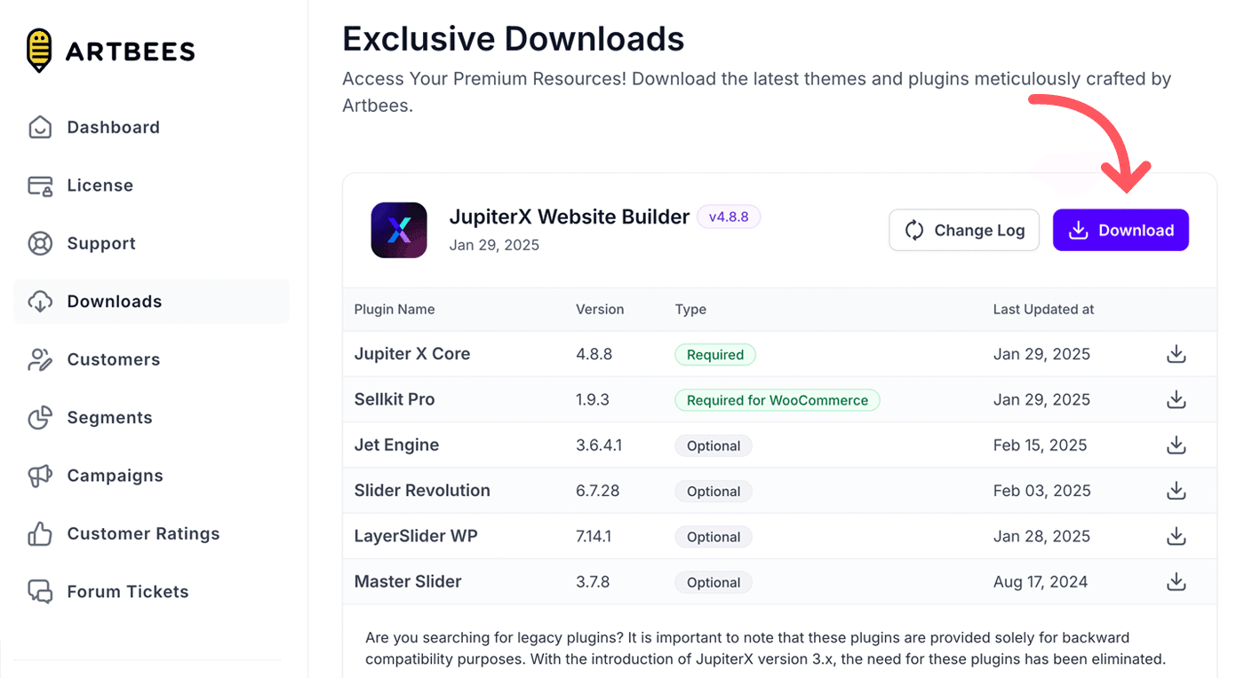Download Sellkit Pro via row icon
This screenshot has width=1244, height=678.
pyautogui.click(x=1176, y=399)
